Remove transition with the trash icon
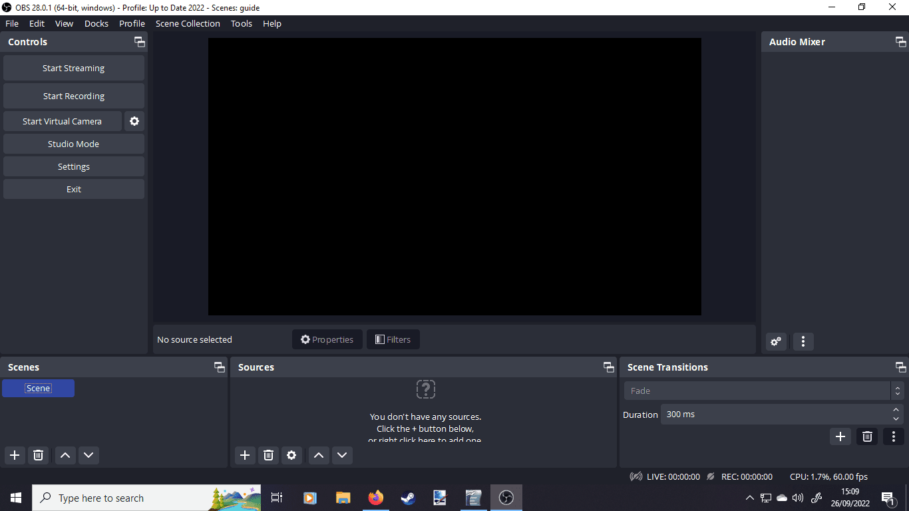The image size is (909, 511). coord(866,436)
